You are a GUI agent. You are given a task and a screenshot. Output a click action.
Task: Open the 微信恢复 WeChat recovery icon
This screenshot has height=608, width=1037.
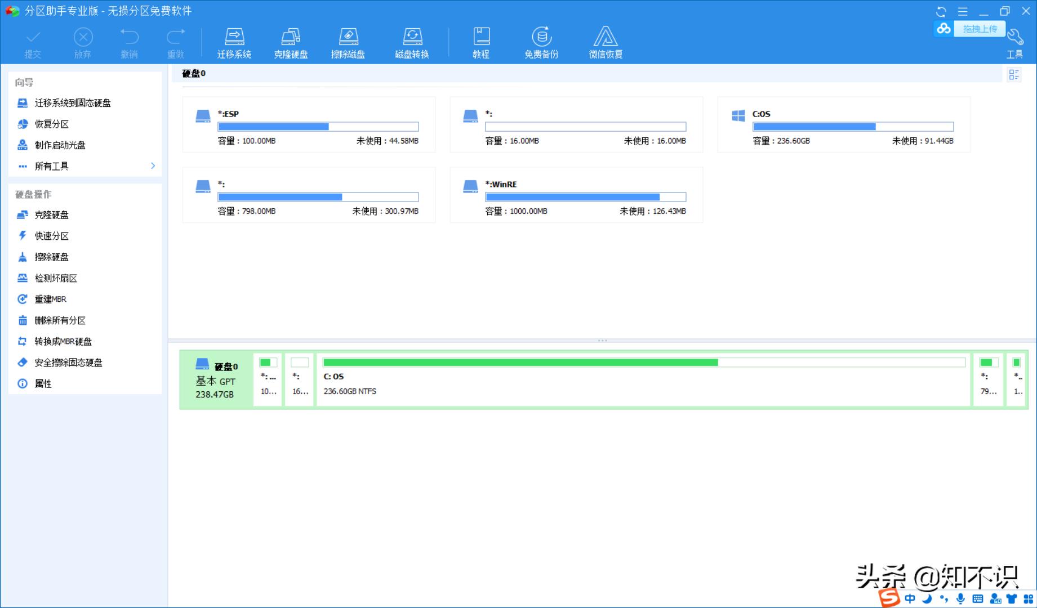(606, 43)
